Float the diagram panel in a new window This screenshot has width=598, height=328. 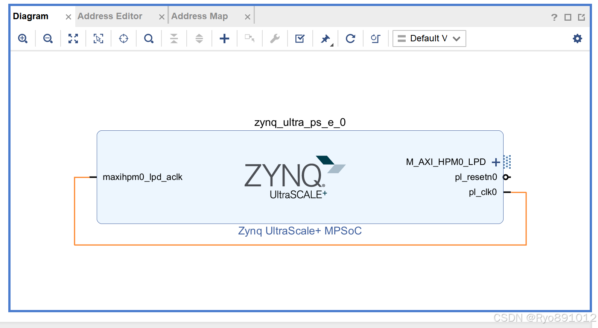click(x=581, y=17)
